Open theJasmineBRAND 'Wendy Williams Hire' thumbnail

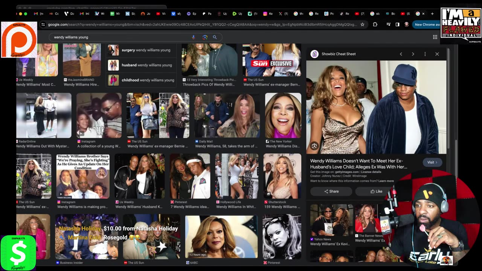(x=82, y=60)
